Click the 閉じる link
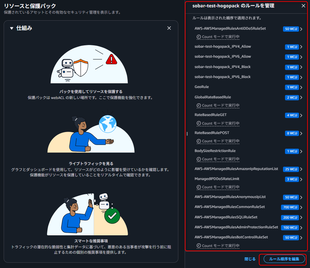Viewport: 310px width, 268px height. click(250, 259)
